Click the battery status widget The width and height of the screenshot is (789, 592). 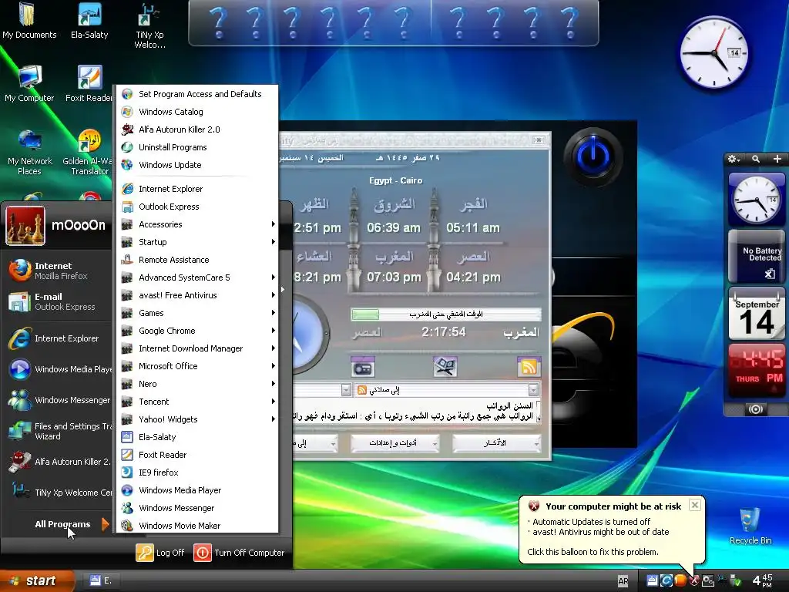[x=757, y=257]
